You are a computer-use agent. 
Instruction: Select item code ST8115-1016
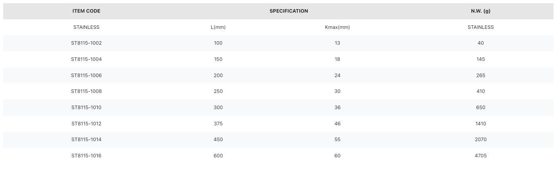(86, 156)
